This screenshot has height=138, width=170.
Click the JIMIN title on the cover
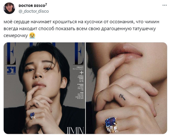click(75, 130)
